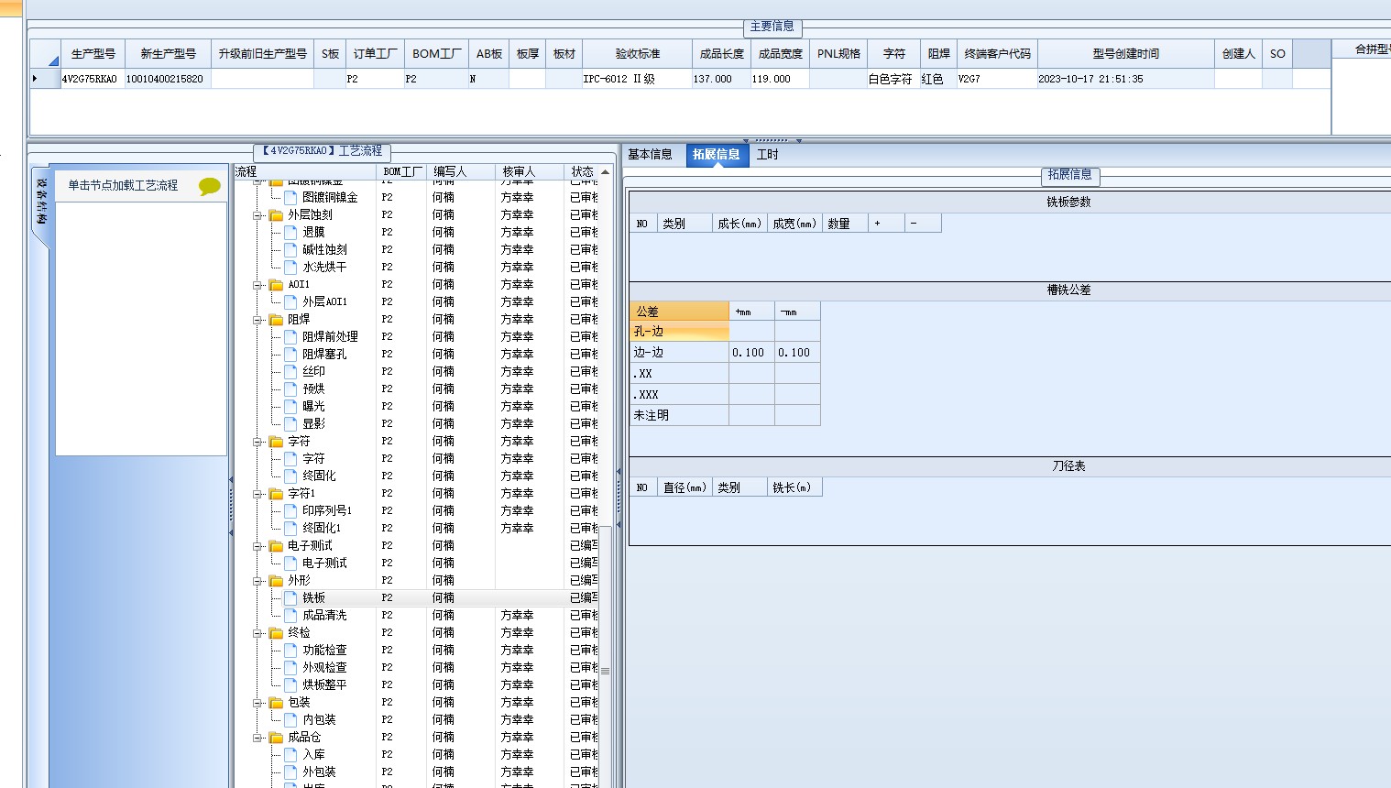Viewport: 1391px width, 788px height.
Task: Click the 10010400215820 cell in main table
Action: click(x=167, y=79)
